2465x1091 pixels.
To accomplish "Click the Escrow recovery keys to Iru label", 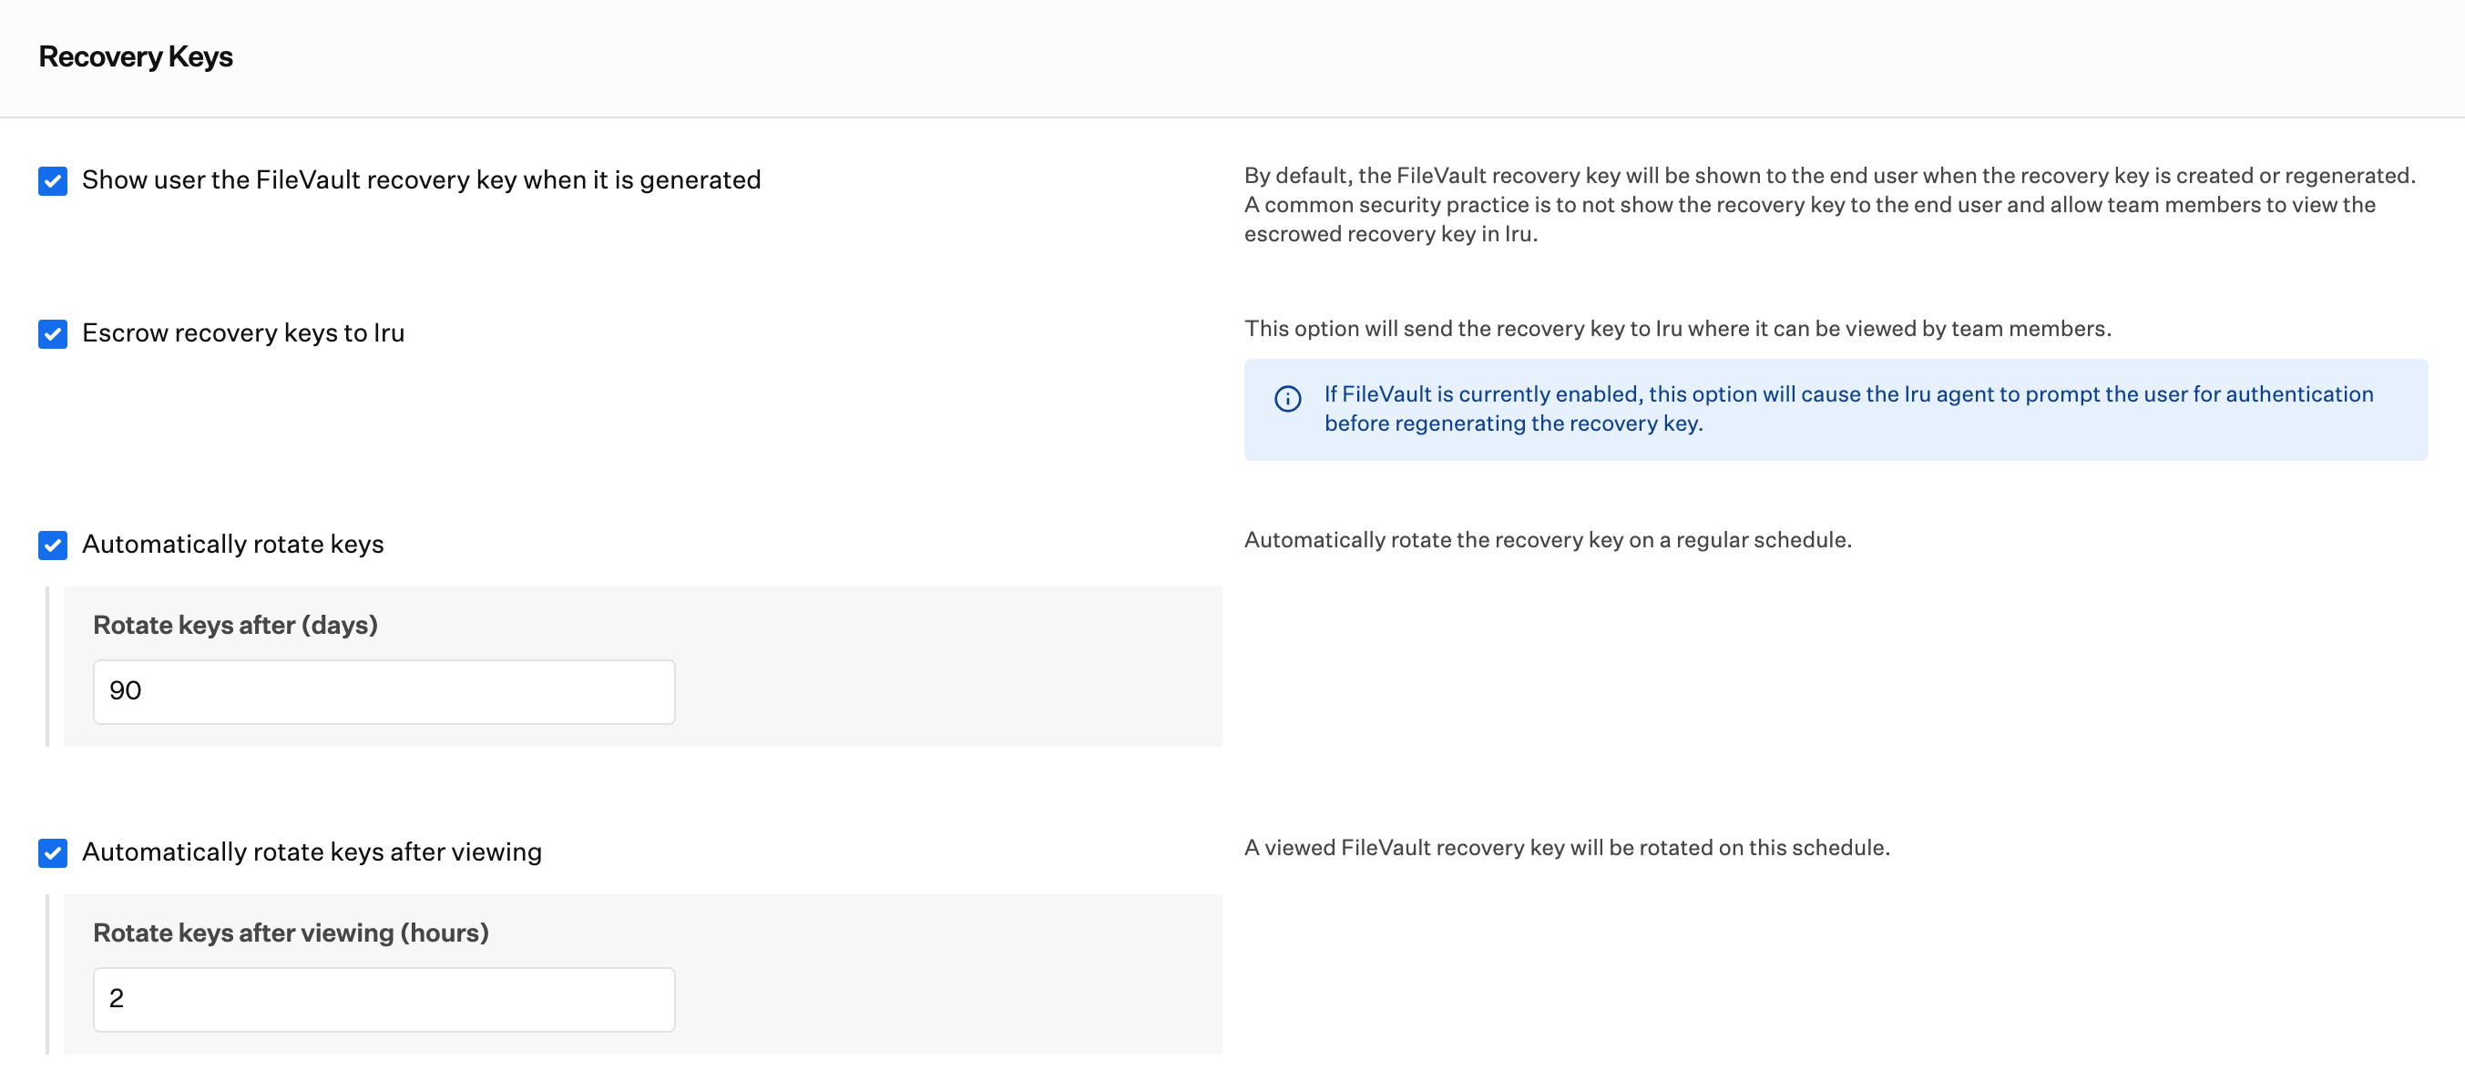I will 243,333.
